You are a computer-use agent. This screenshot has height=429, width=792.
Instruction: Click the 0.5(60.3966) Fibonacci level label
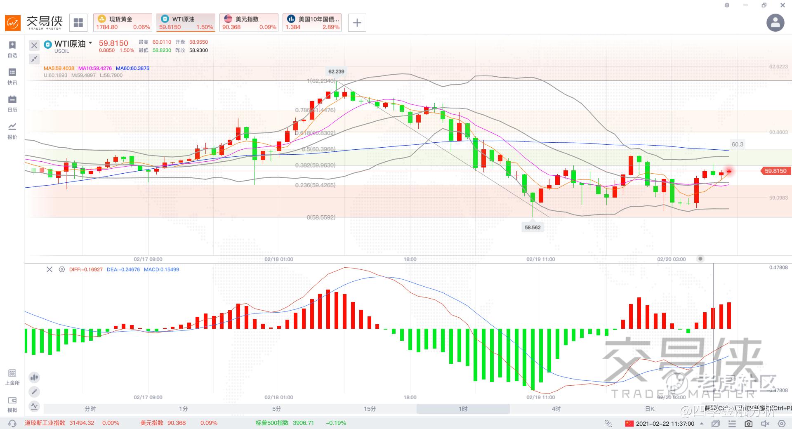click(318, 149)
